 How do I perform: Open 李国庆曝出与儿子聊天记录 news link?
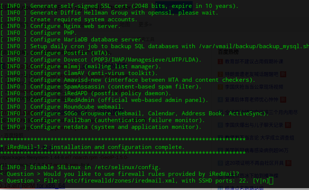[254, 125]
